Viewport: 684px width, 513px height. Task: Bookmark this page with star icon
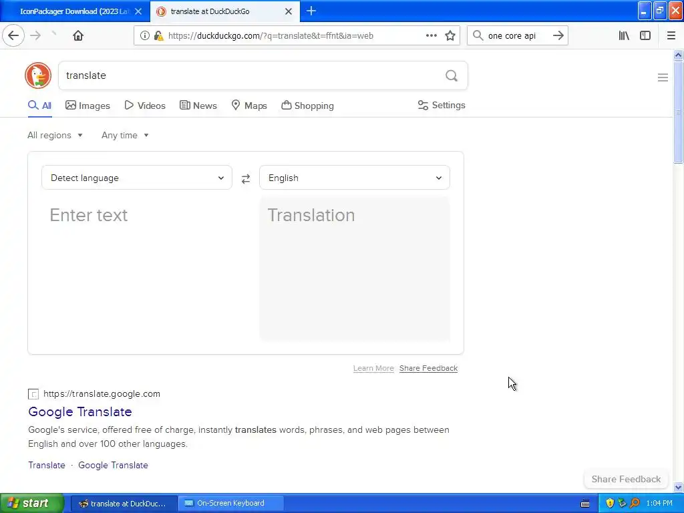(x=450, y=35)
